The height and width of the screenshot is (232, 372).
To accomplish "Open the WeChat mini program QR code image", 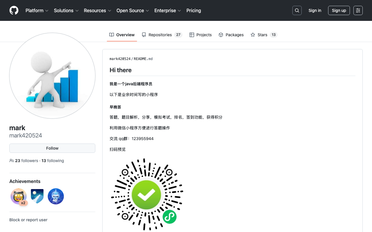I will [x=147, y=195].
